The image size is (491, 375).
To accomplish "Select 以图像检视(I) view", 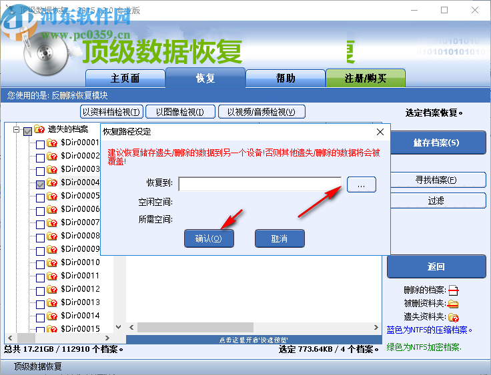I will click(x=180, y=112).
